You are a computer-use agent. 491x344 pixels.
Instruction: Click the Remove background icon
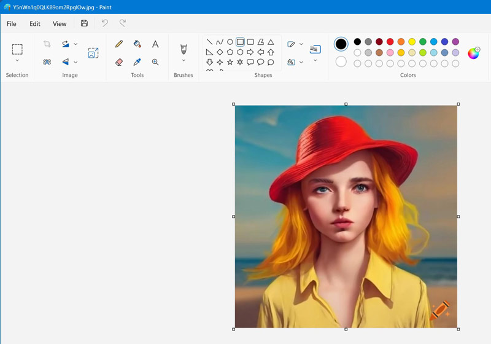47,62
